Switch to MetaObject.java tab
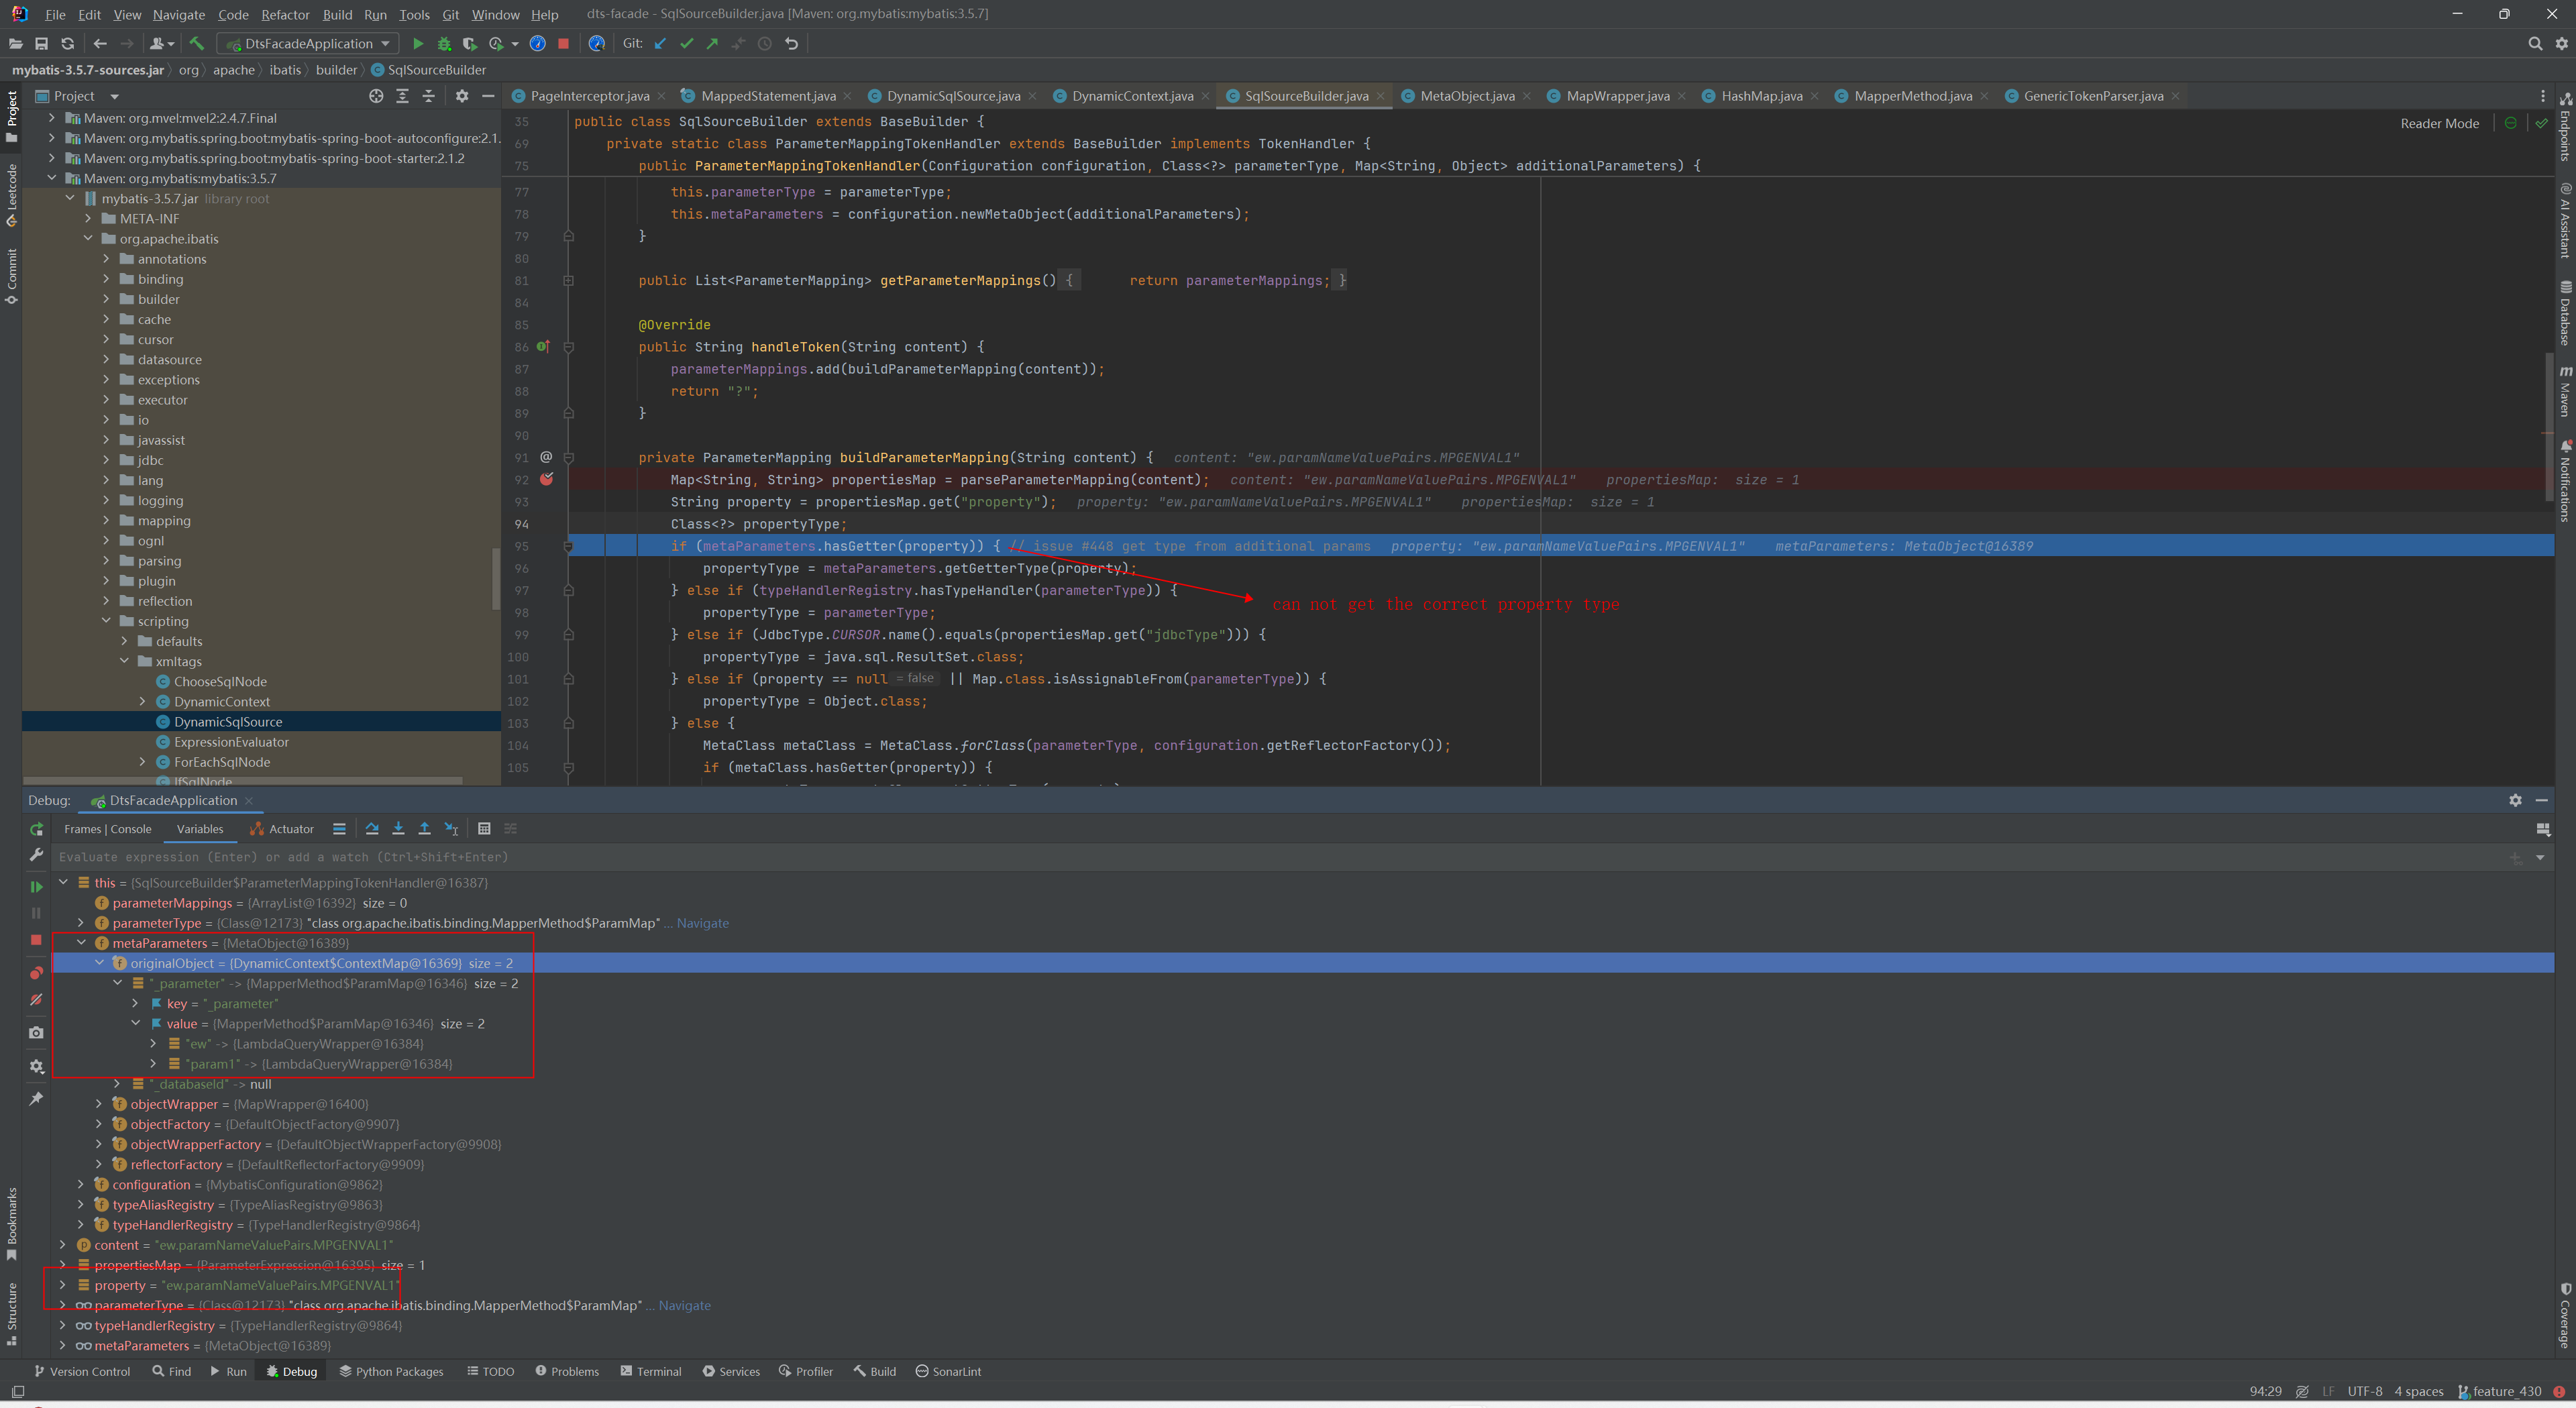Screen dimensions: 2576x1408 [1466, 96]
